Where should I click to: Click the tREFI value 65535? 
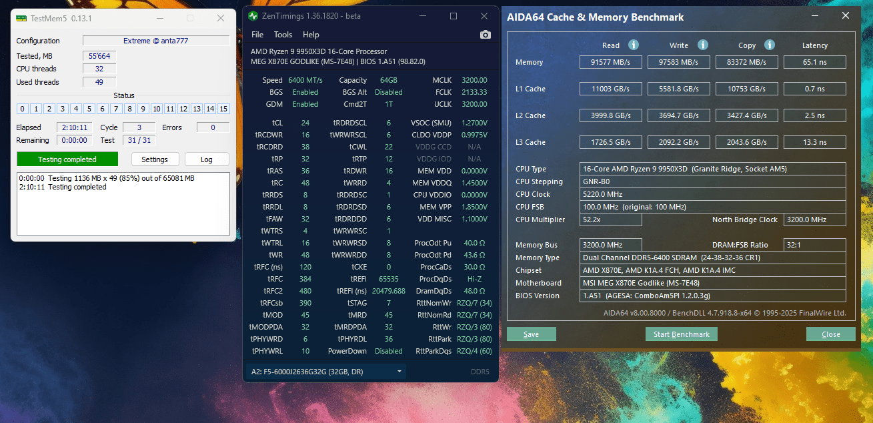(x=388, y=279)
